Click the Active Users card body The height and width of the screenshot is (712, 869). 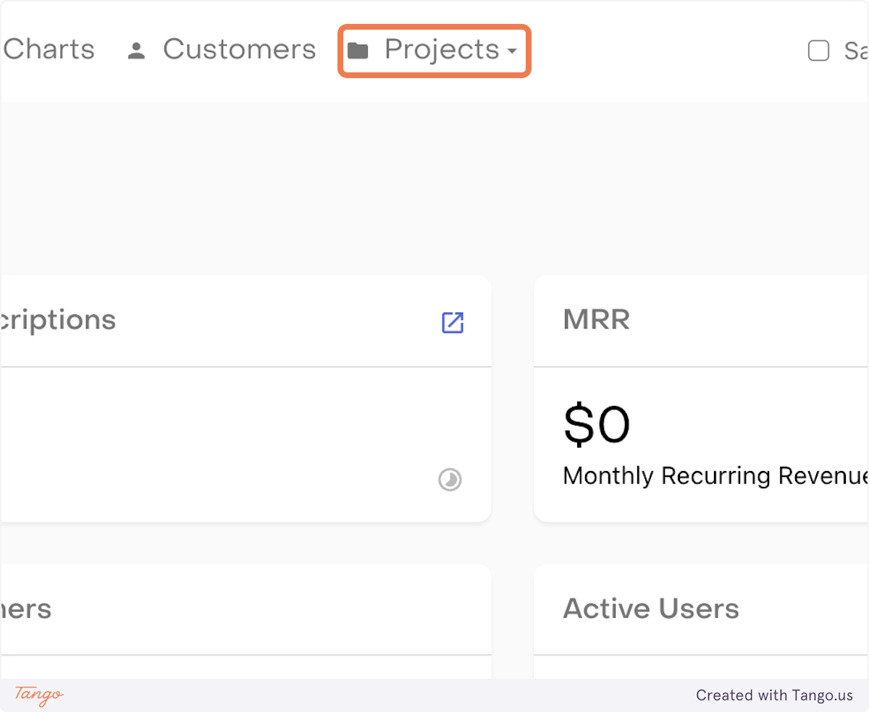(x=701, y=666)
